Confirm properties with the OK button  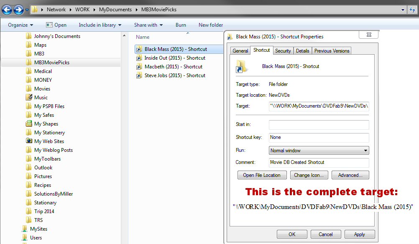(x=292, y=234)
